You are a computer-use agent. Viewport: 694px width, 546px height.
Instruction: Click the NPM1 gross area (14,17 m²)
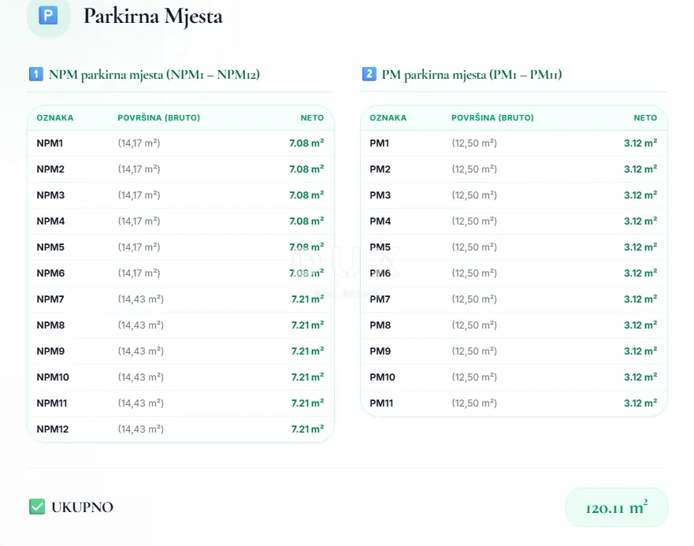tap(139, 143)
